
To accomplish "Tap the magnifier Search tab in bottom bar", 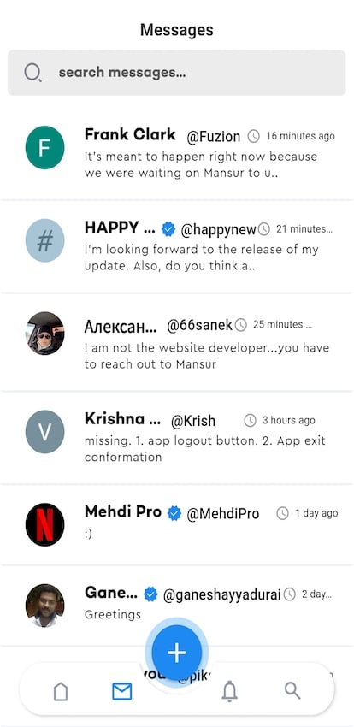I will pyautogui.click(x=292, y=691).
